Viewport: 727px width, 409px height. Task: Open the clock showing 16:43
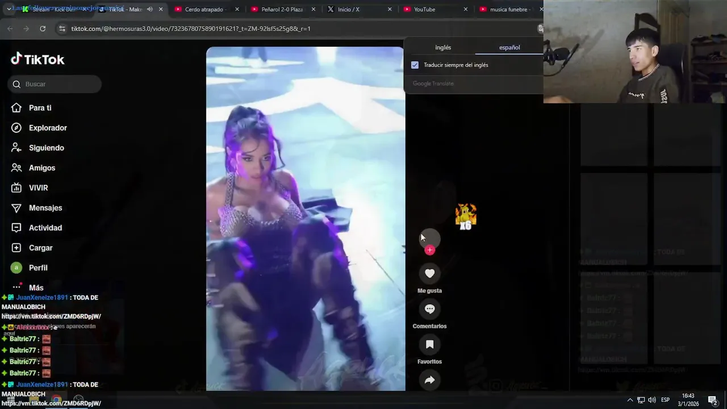pos(688,399)
